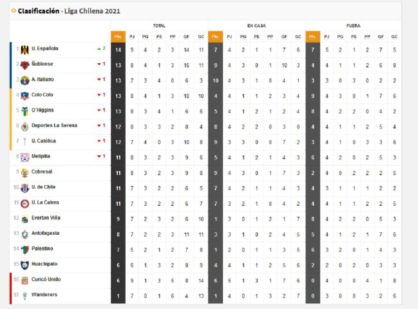The image size is (418, 309).
Task: Select the EN CASA standings header
Action: [256, 26]
